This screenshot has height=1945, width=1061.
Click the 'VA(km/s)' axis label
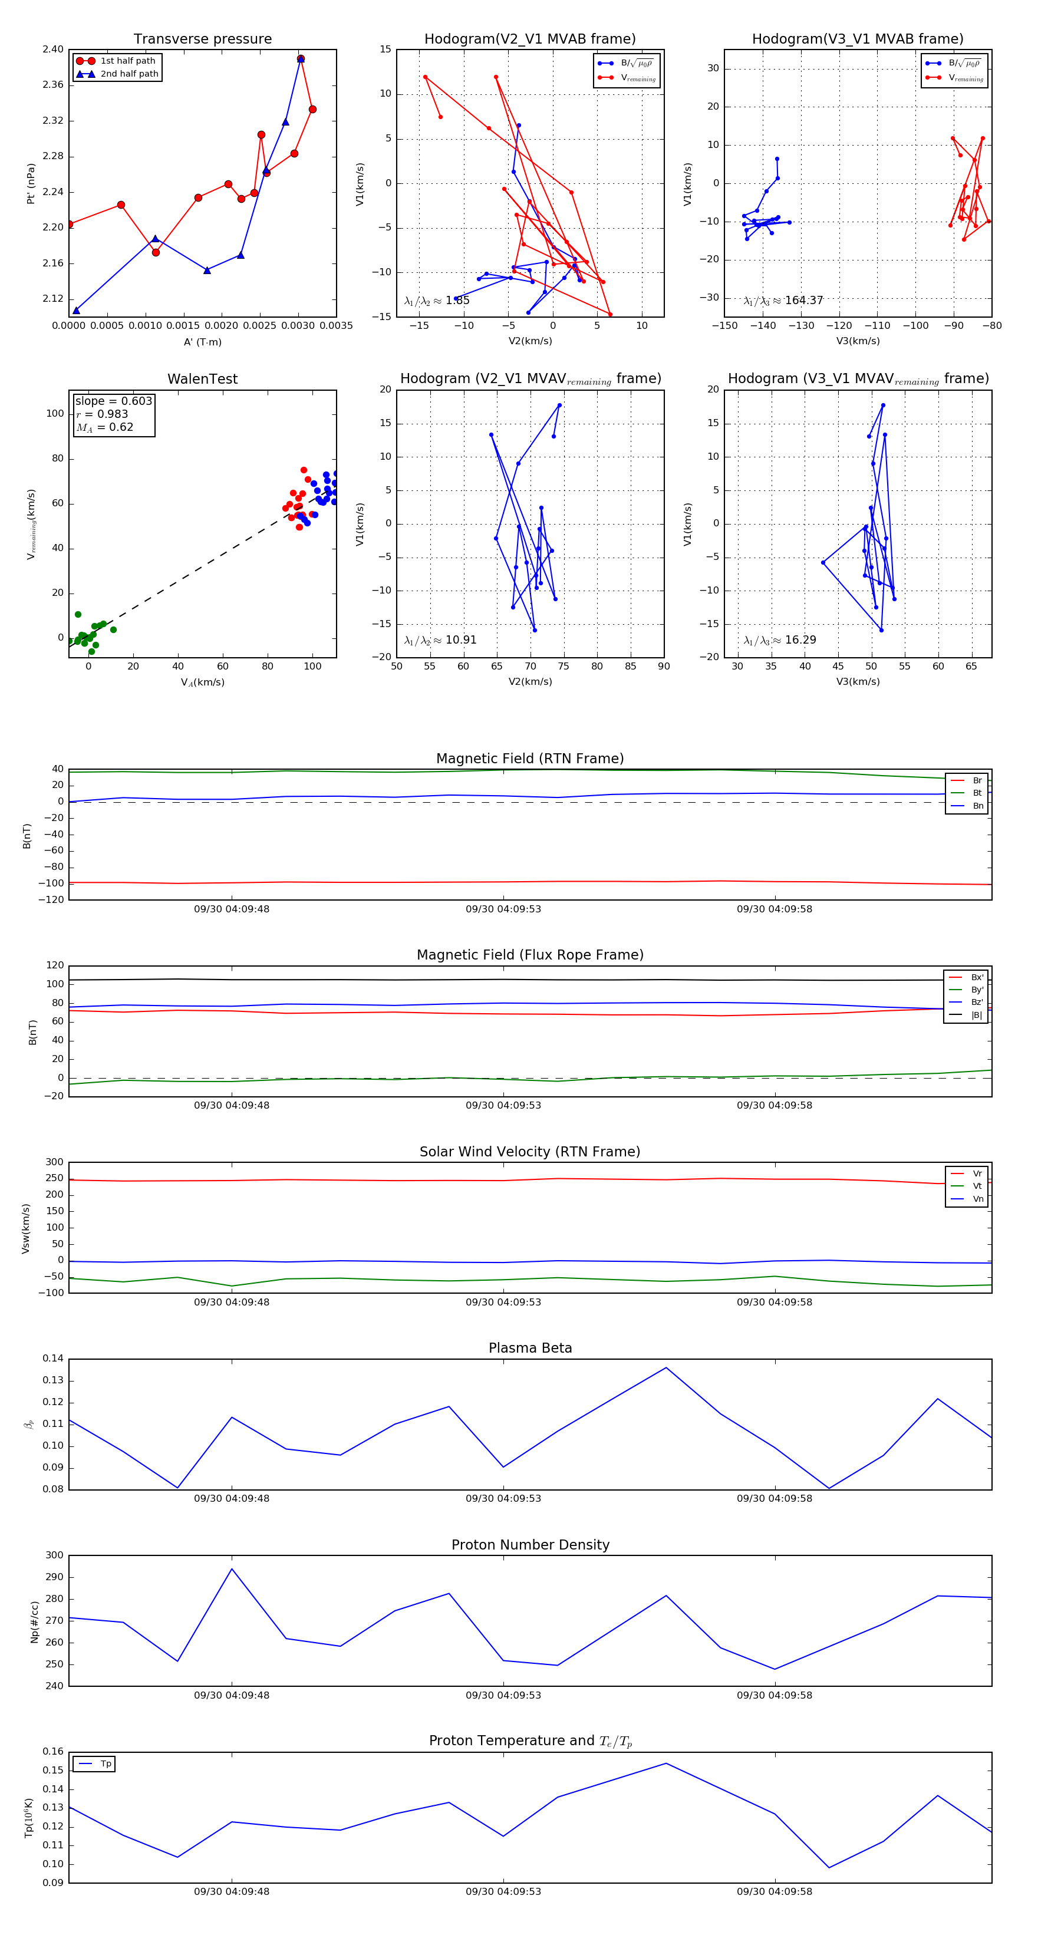tap(202, 683)
